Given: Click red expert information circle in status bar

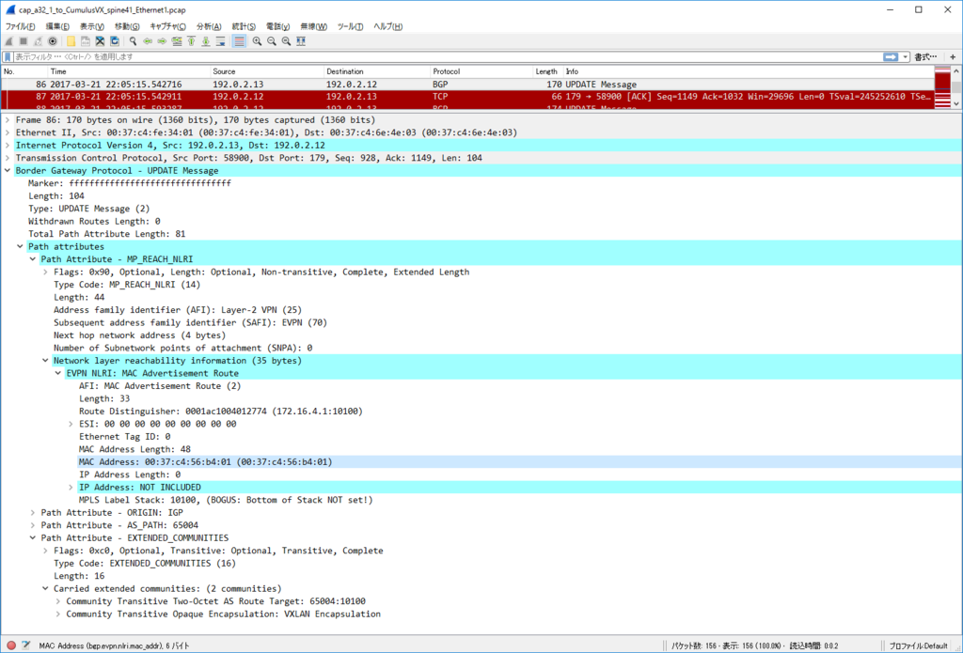Looking at the screenshot, I should [x=11, y=645].
